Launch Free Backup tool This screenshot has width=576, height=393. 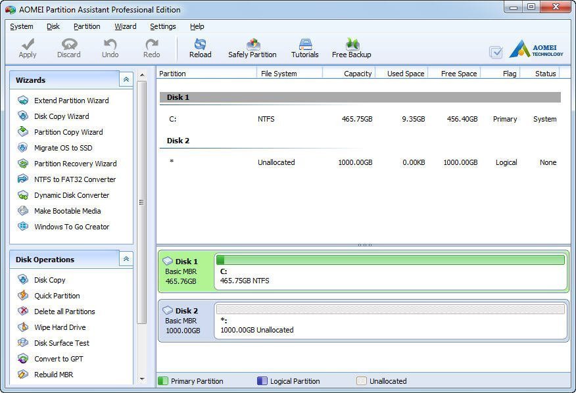coord(352,48)
